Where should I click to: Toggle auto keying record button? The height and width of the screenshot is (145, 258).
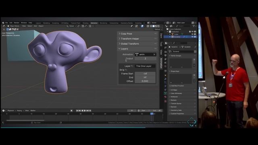pyautogui.click(x=71, y=111)
